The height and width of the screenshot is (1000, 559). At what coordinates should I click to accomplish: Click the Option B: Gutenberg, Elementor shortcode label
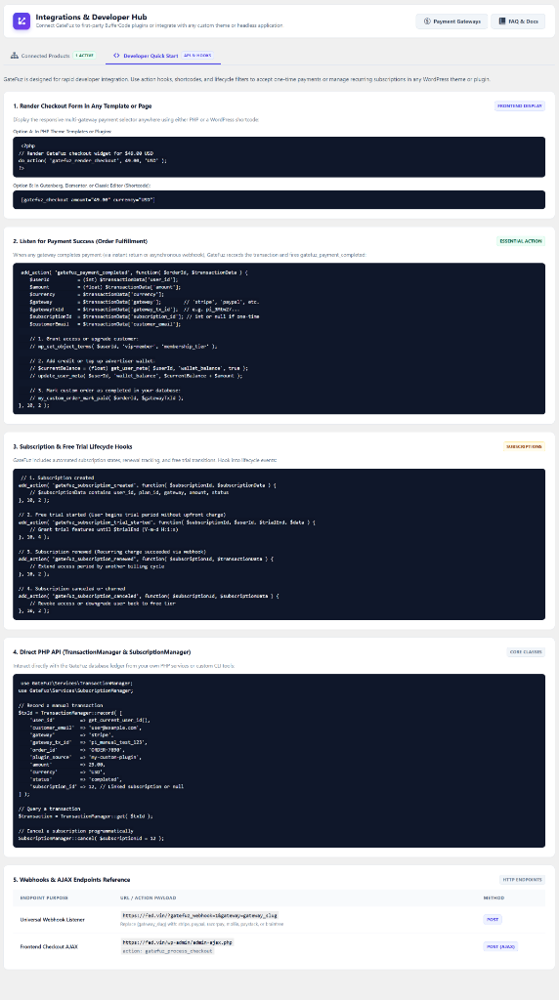83,185
